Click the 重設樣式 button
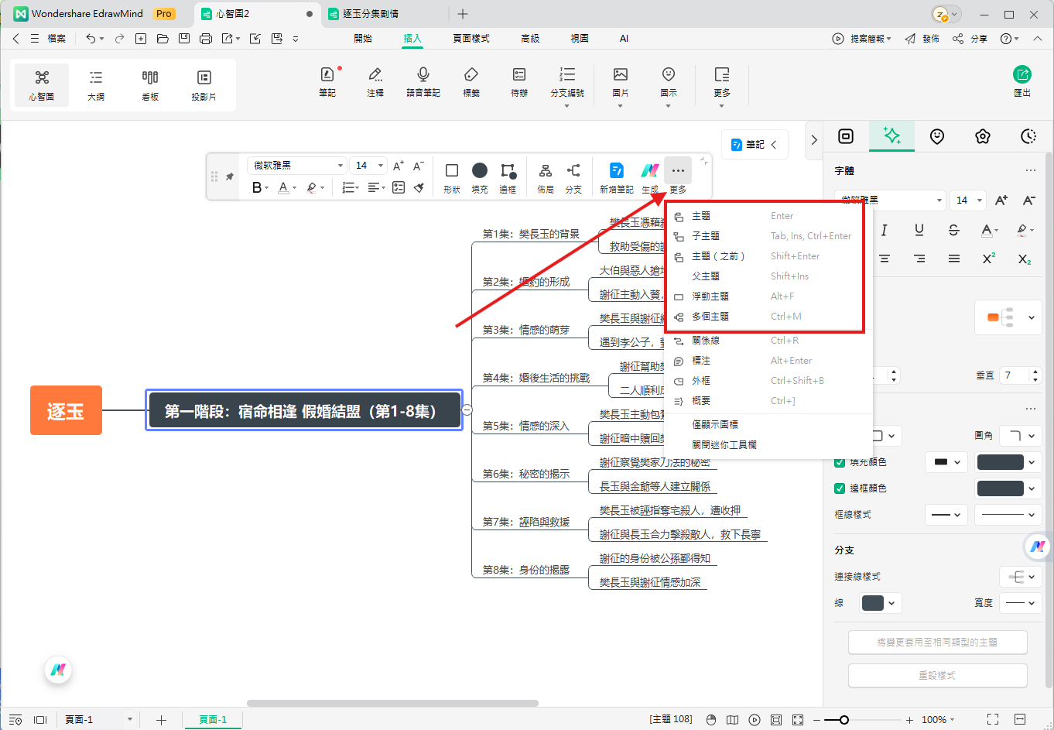This screenshot has width=1054, height=730. click(937, 675)
